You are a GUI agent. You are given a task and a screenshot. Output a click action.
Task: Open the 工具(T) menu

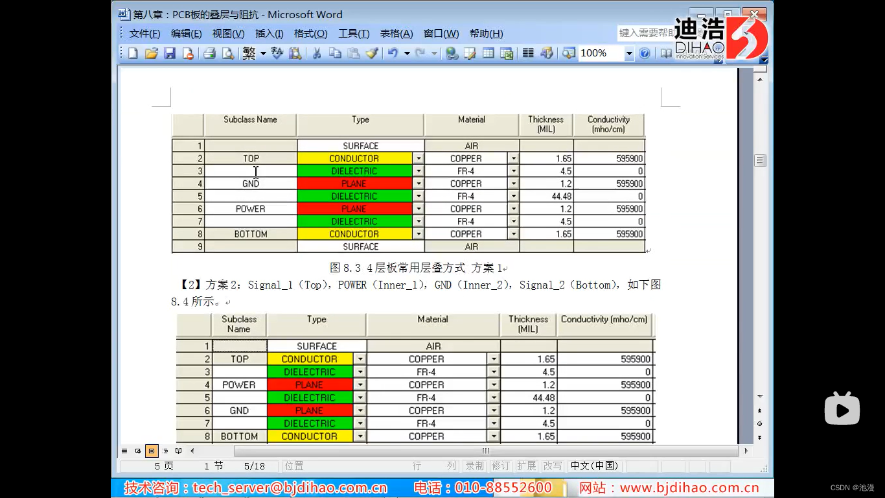point(354,34)
